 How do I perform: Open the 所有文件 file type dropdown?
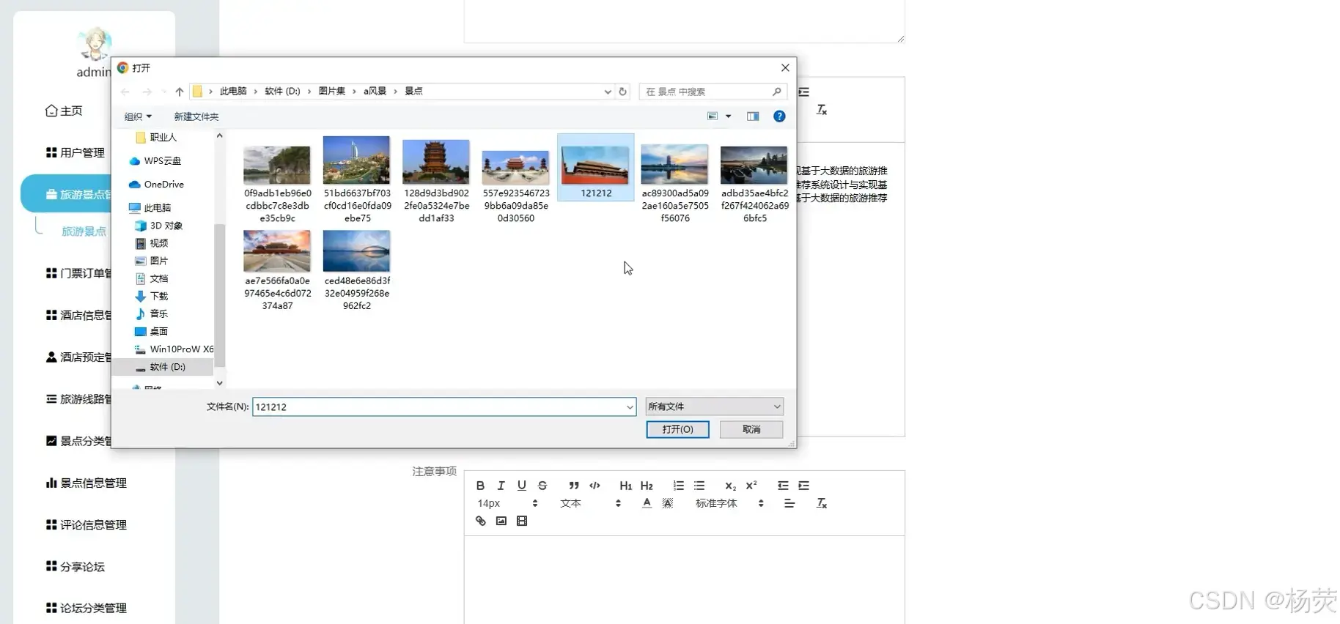point(715,406)
